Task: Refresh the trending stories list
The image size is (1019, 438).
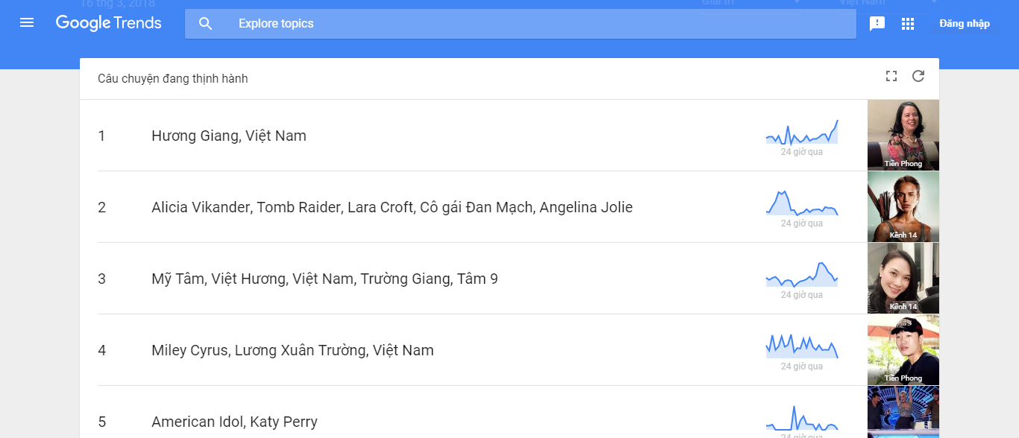Action: point(918,76)
